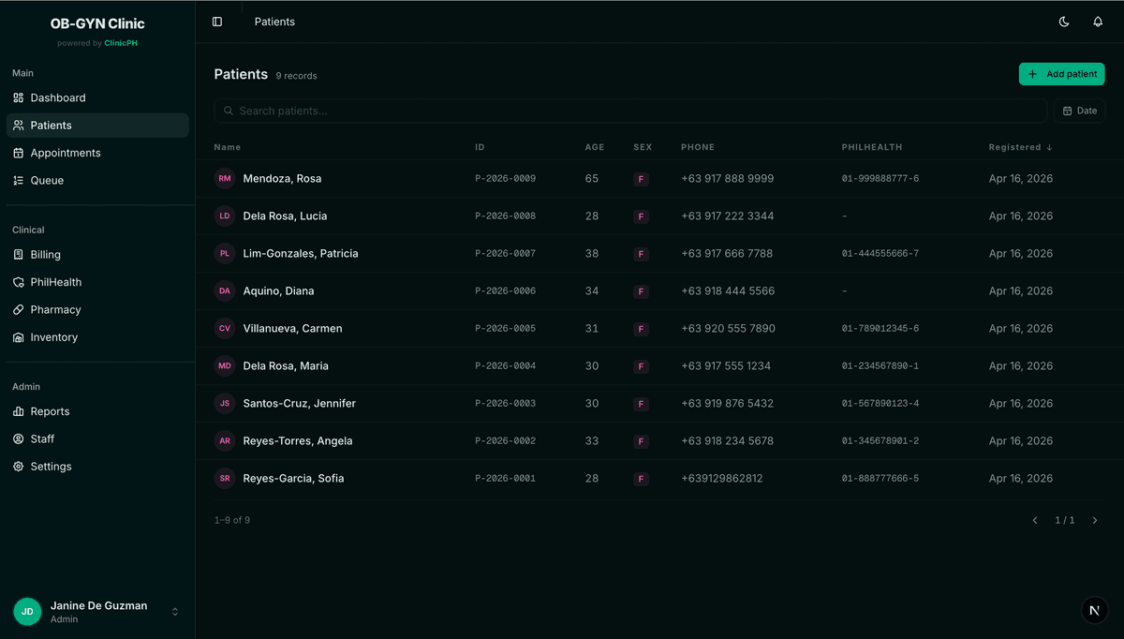Open the Date filter dropdown
Screen dimensions: 1124x639
click(x=1079, y=111)
